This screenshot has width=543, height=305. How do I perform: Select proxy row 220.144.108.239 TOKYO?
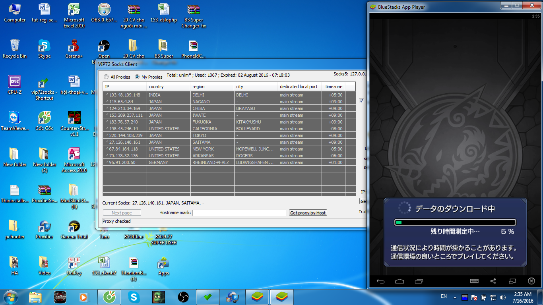click(229, 135)
